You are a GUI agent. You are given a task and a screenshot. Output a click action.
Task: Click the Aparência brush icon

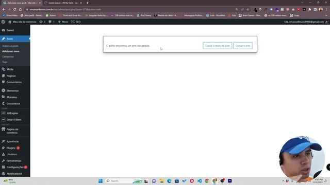click(x=4, y=141)
